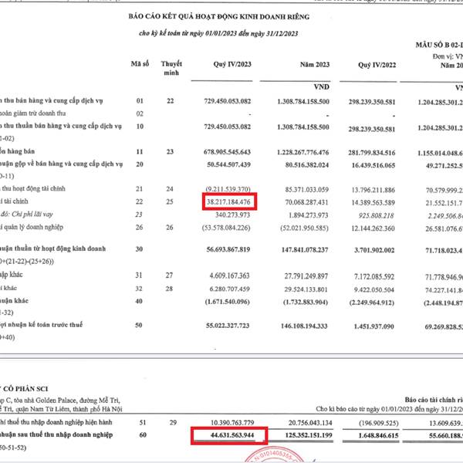The width and height of the screenshot is (463, 463).
Task: Select value (53.578.084.226)
Action: click(x=226, y=228)
